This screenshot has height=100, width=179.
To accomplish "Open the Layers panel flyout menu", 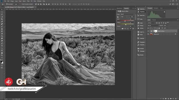I will point(178,20).
